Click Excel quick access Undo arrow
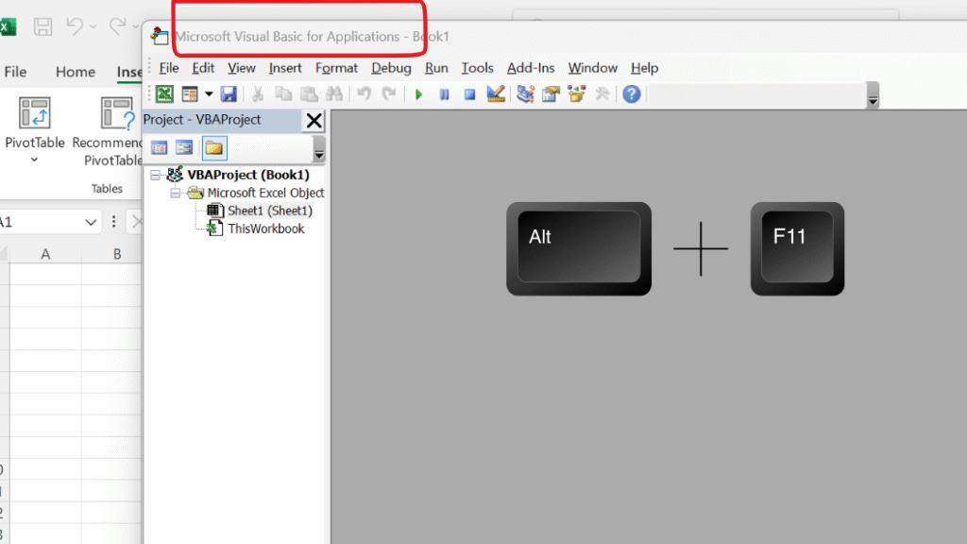967x544 pixels. (75, 26)
